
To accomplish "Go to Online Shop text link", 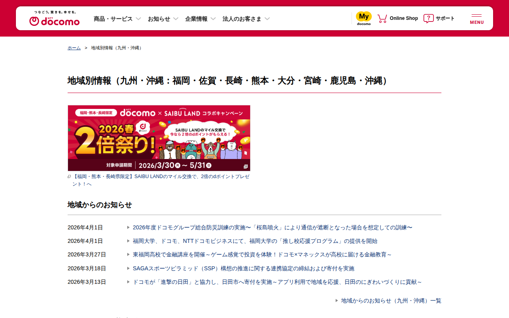I will tap(404, 18).
